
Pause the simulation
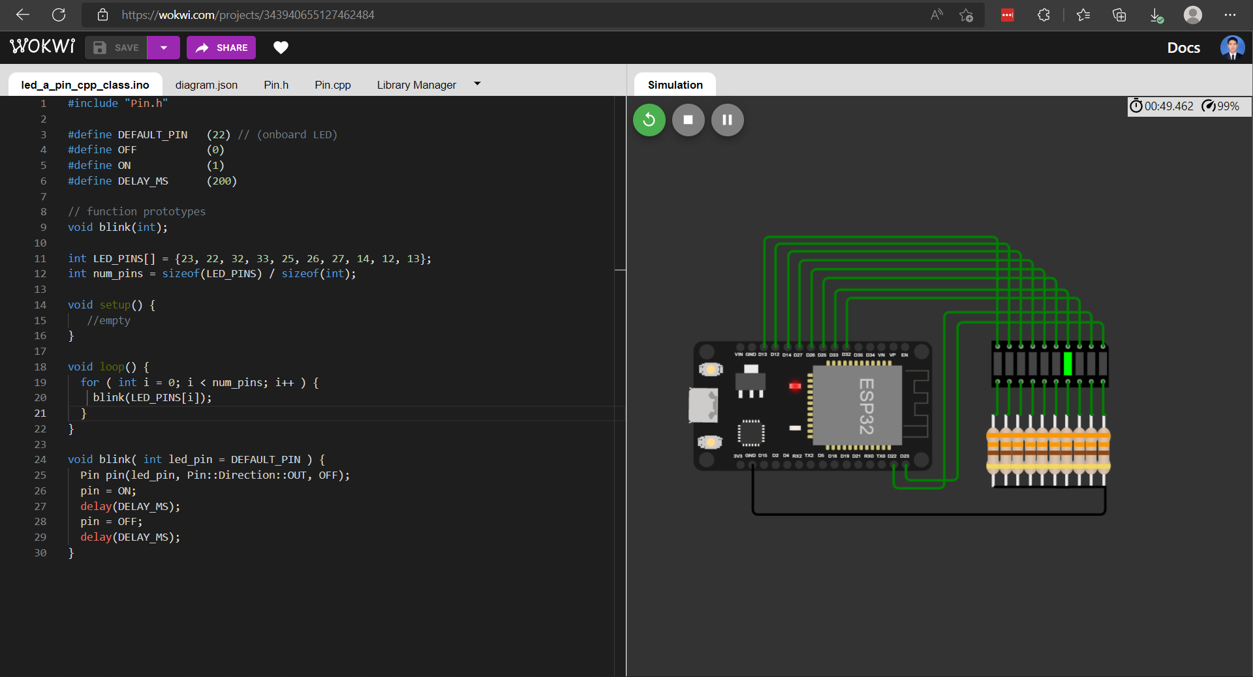727,120
